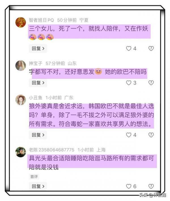Open username 小丑鱼
The image size is (170, 201).
pyautogui.click(x=36, y=98)
